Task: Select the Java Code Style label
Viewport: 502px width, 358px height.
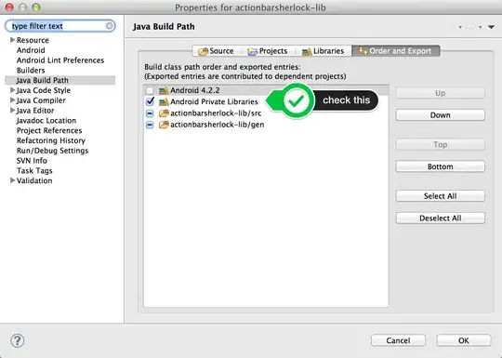Action: [x=44, y=90]
